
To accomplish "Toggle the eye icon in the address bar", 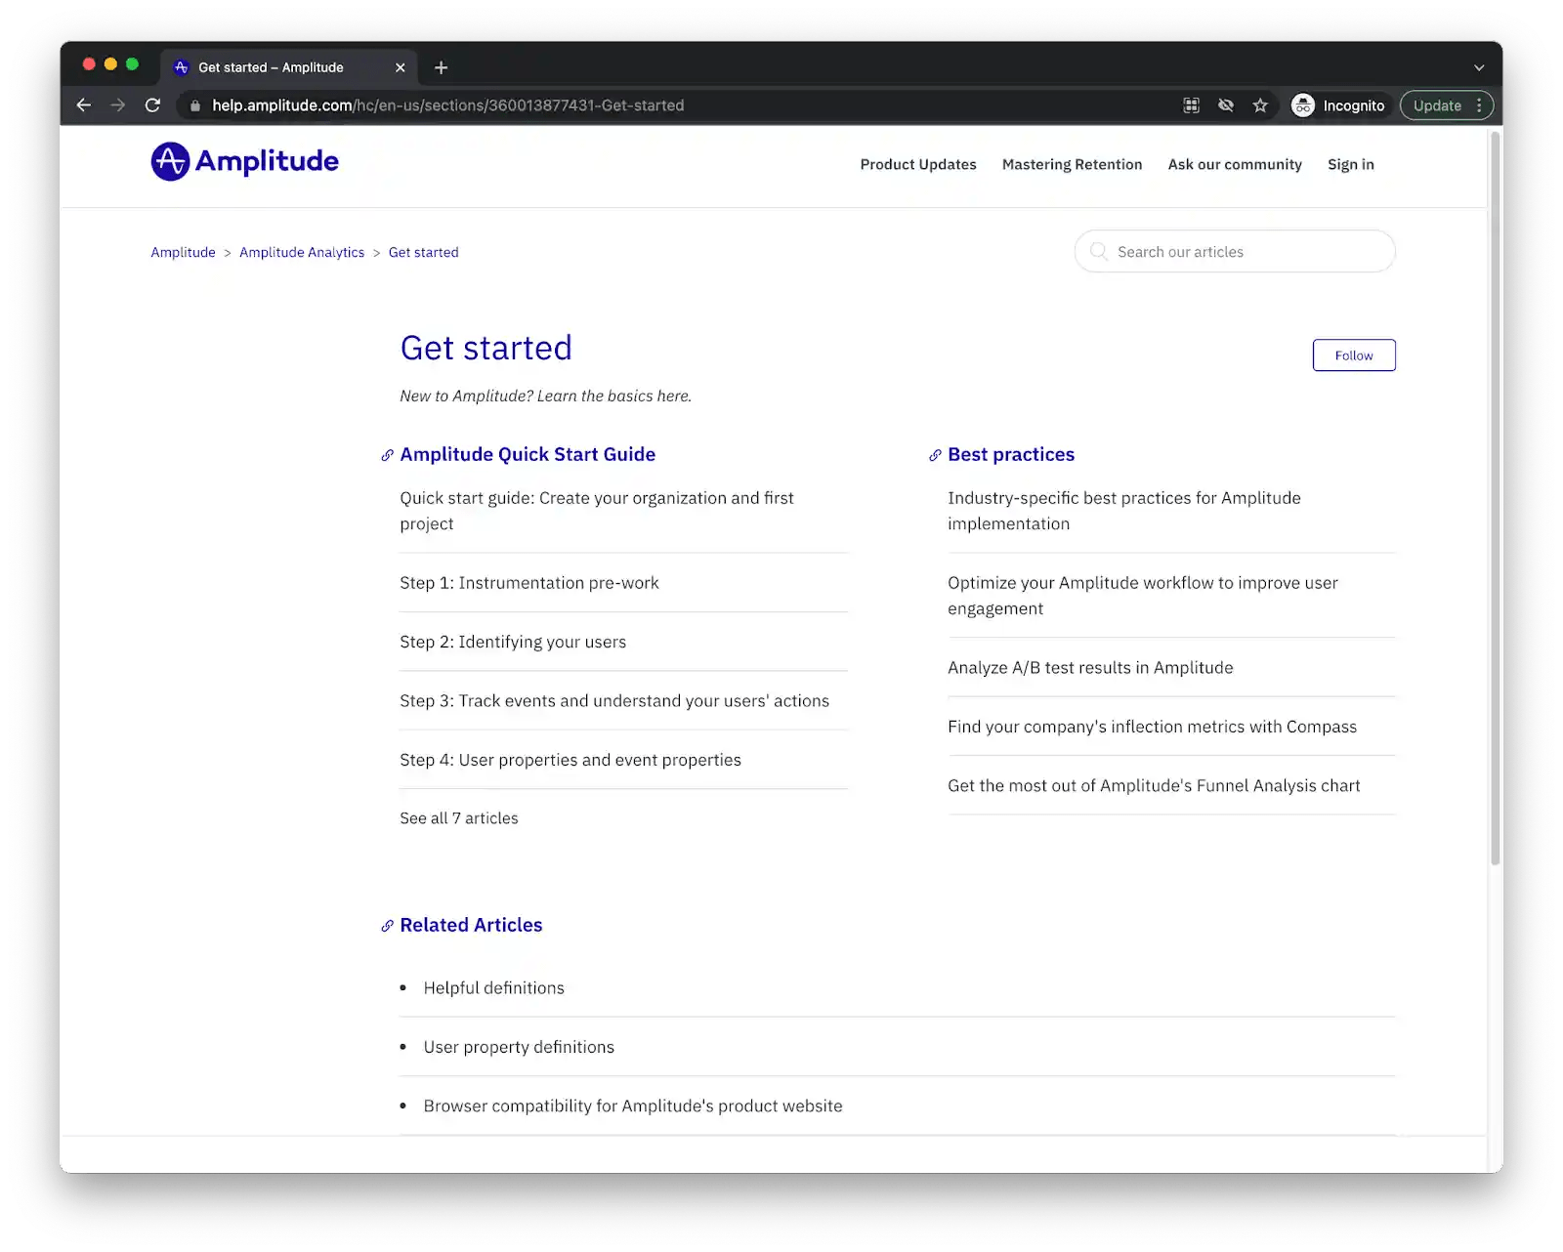I will pos(1226,105).
